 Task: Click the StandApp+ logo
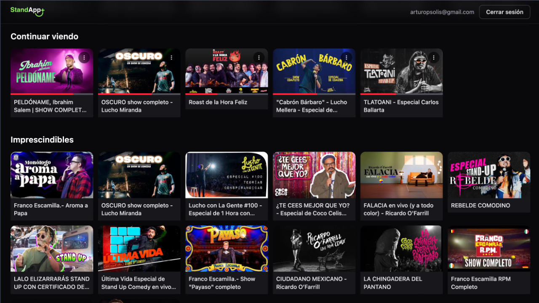(27, 11)
